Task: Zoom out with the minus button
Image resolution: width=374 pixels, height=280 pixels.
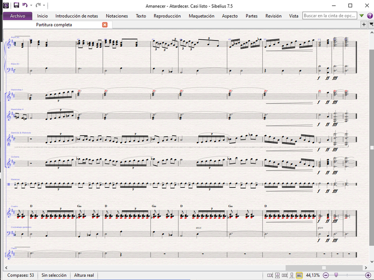Action: [x=326, y=275]
